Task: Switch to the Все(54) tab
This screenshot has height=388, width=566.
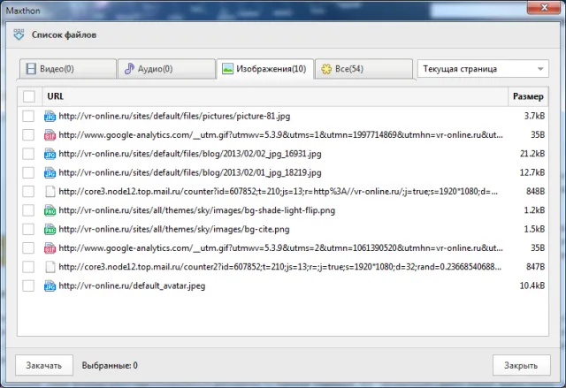Action: tap(363, 69)
